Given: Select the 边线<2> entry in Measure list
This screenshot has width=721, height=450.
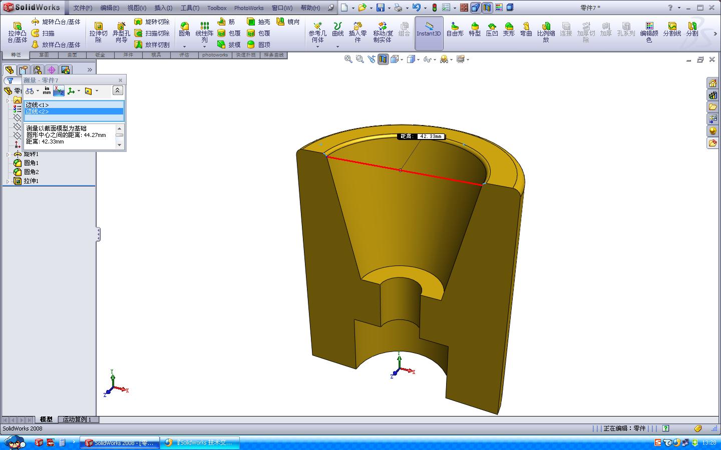Looking at the screenshot, I should click(74, 111).
